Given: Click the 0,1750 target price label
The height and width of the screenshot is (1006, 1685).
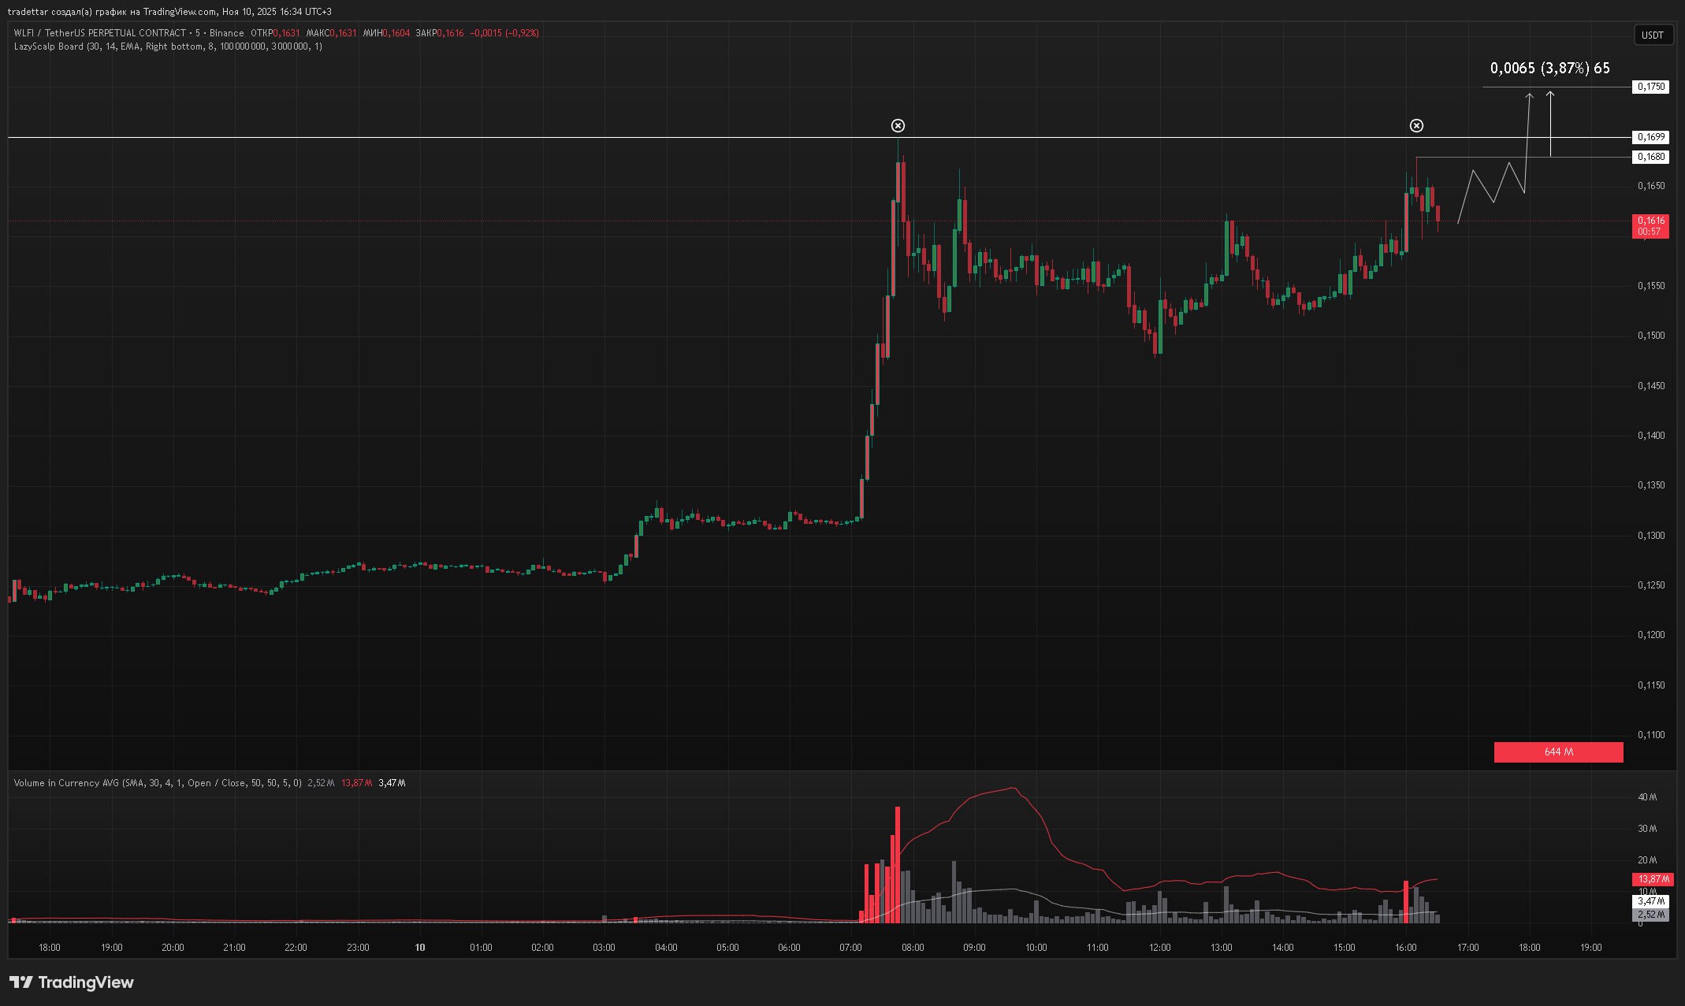Looking at the screenshot, I should (1650, 87).
